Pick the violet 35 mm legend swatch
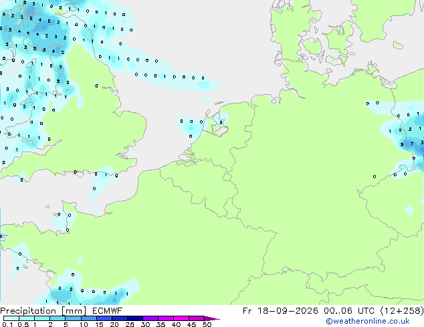This screenshot has width=424, height=327. tap(166, 318)
